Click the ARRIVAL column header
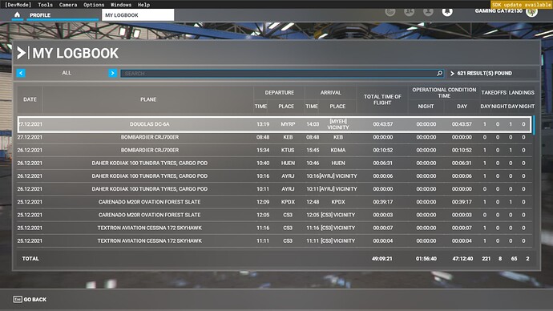 coord(330,92)
